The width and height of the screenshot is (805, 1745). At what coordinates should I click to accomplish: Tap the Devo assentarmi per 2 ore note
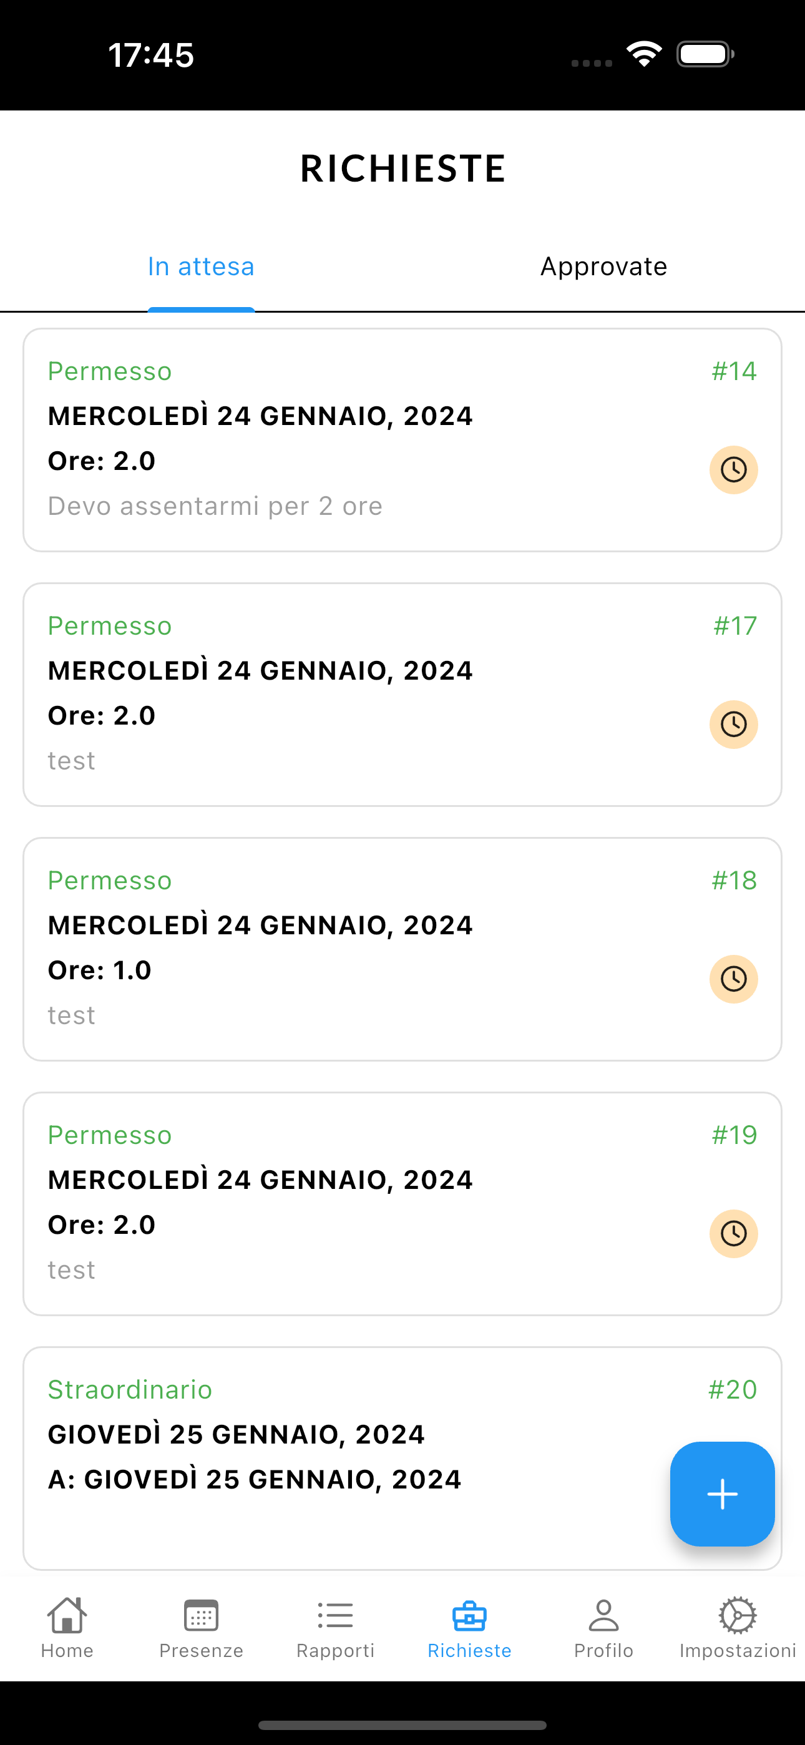[x=215, y=506]
